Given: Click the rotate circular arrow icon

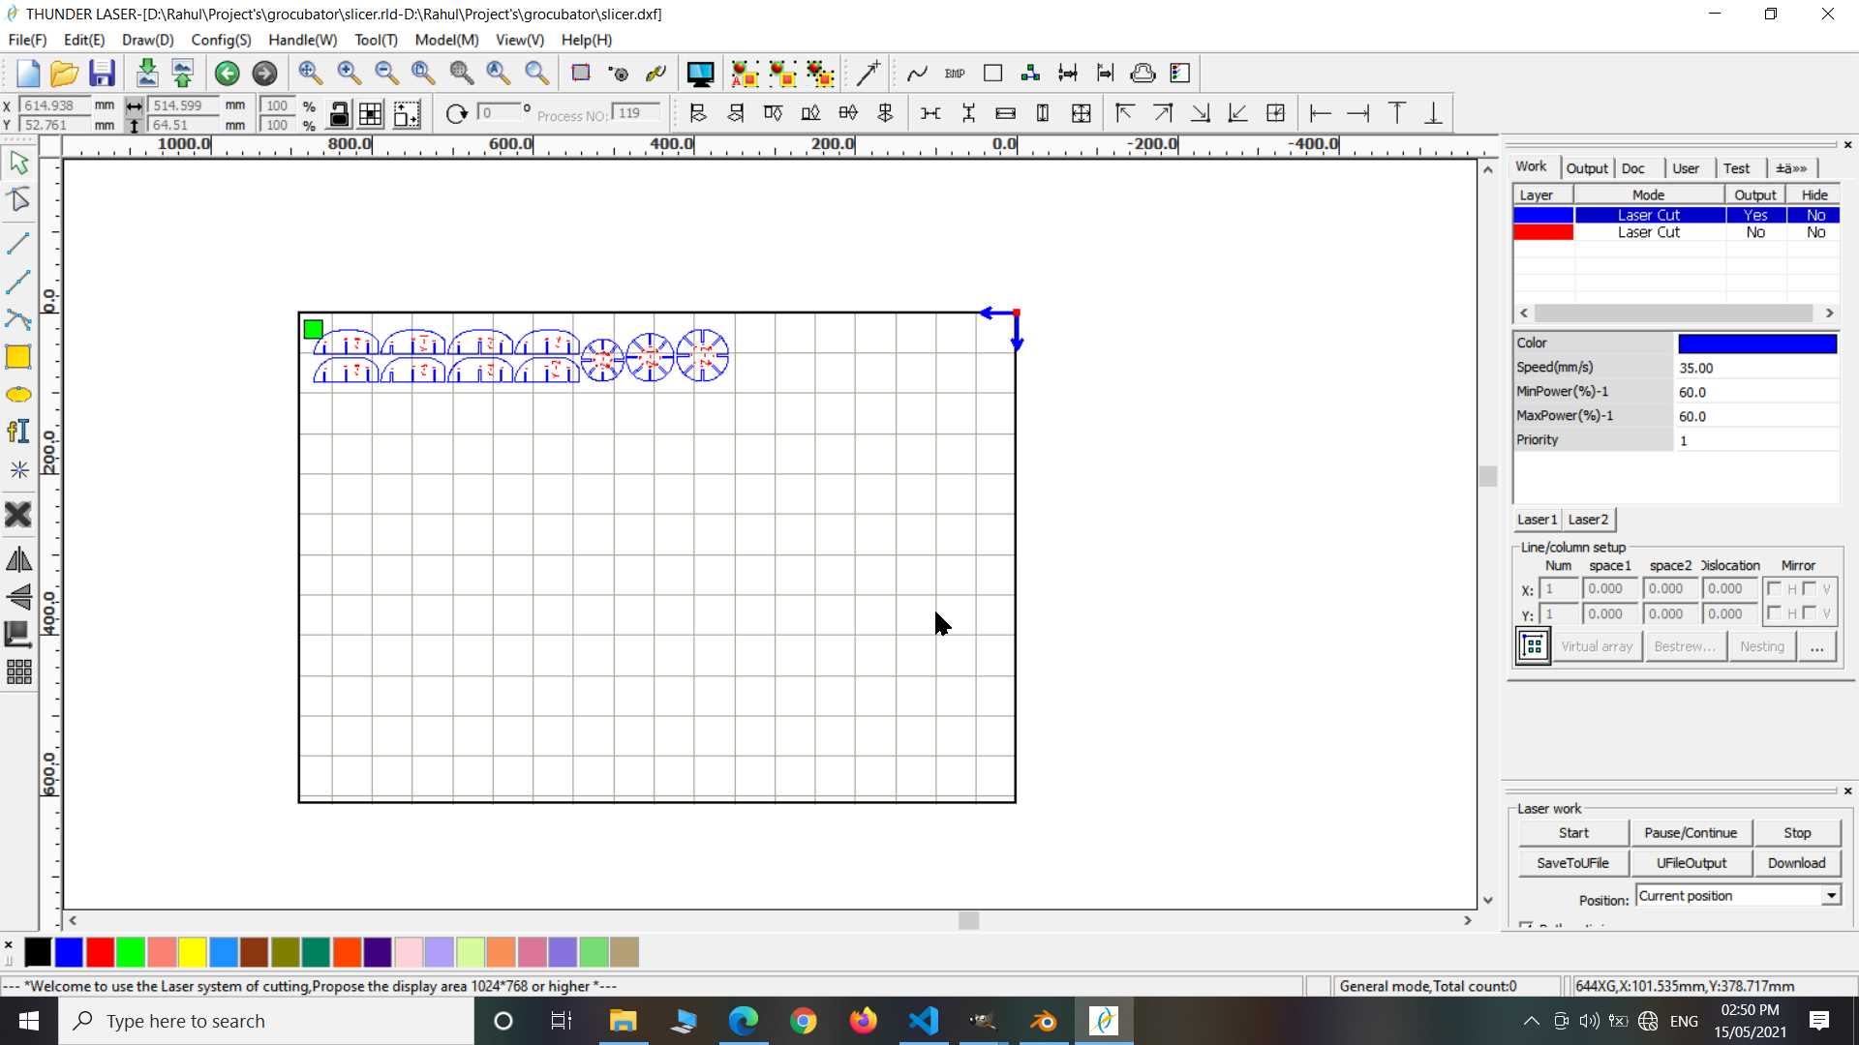Looking at the screenshot, I should 456,114.
